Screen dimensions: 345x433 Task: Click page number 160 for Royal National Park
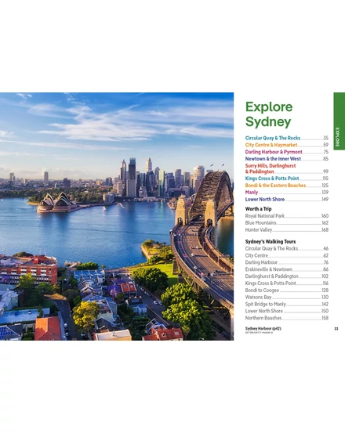pyautogui.click(x=325, y=216)
